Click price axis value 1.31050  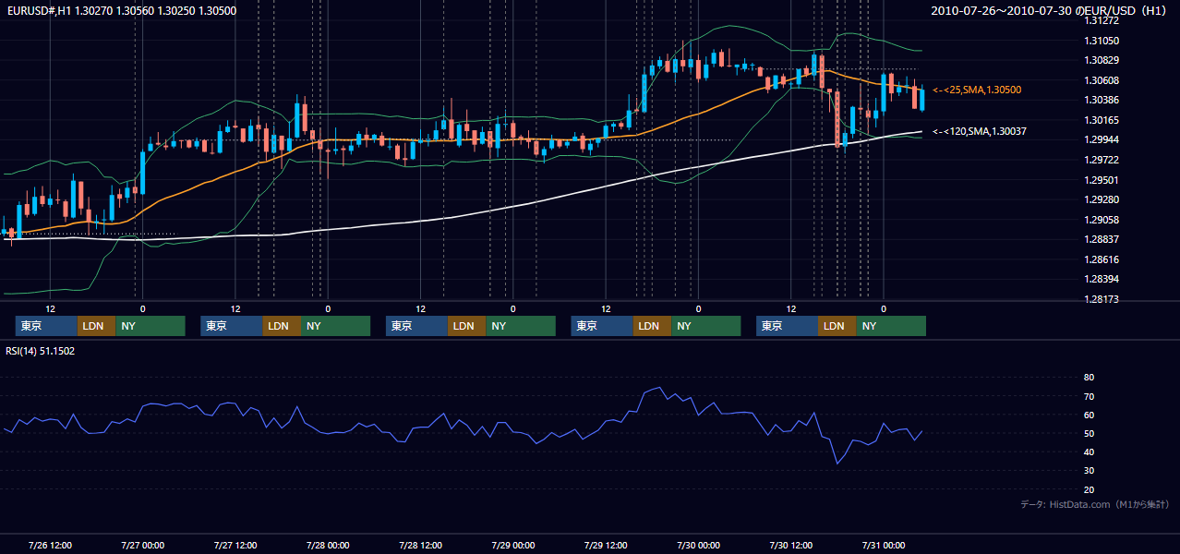1102,41
